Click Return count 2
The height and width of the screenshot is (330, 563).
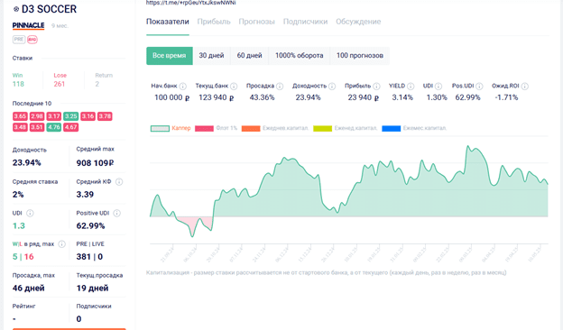(97, 84)
